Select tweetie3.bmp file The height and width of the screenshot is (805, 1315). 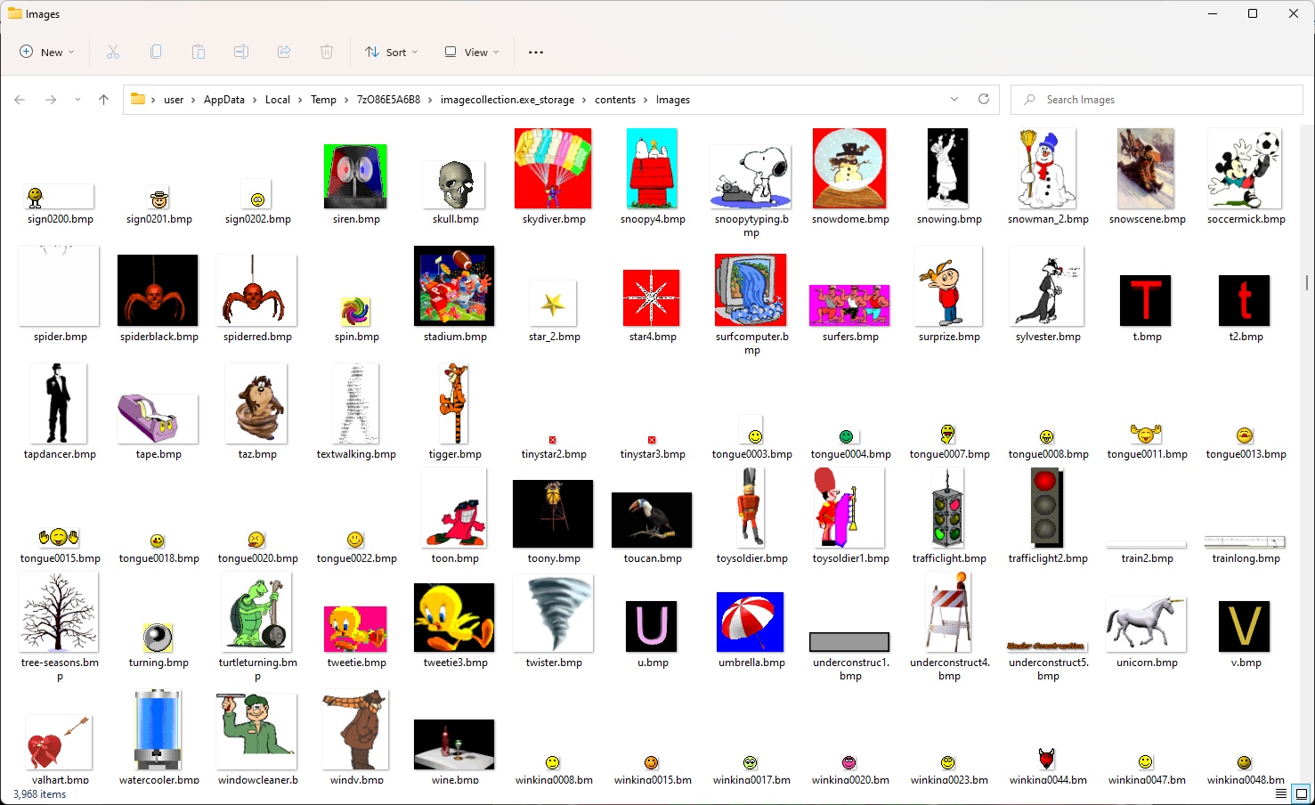(454, 617)
